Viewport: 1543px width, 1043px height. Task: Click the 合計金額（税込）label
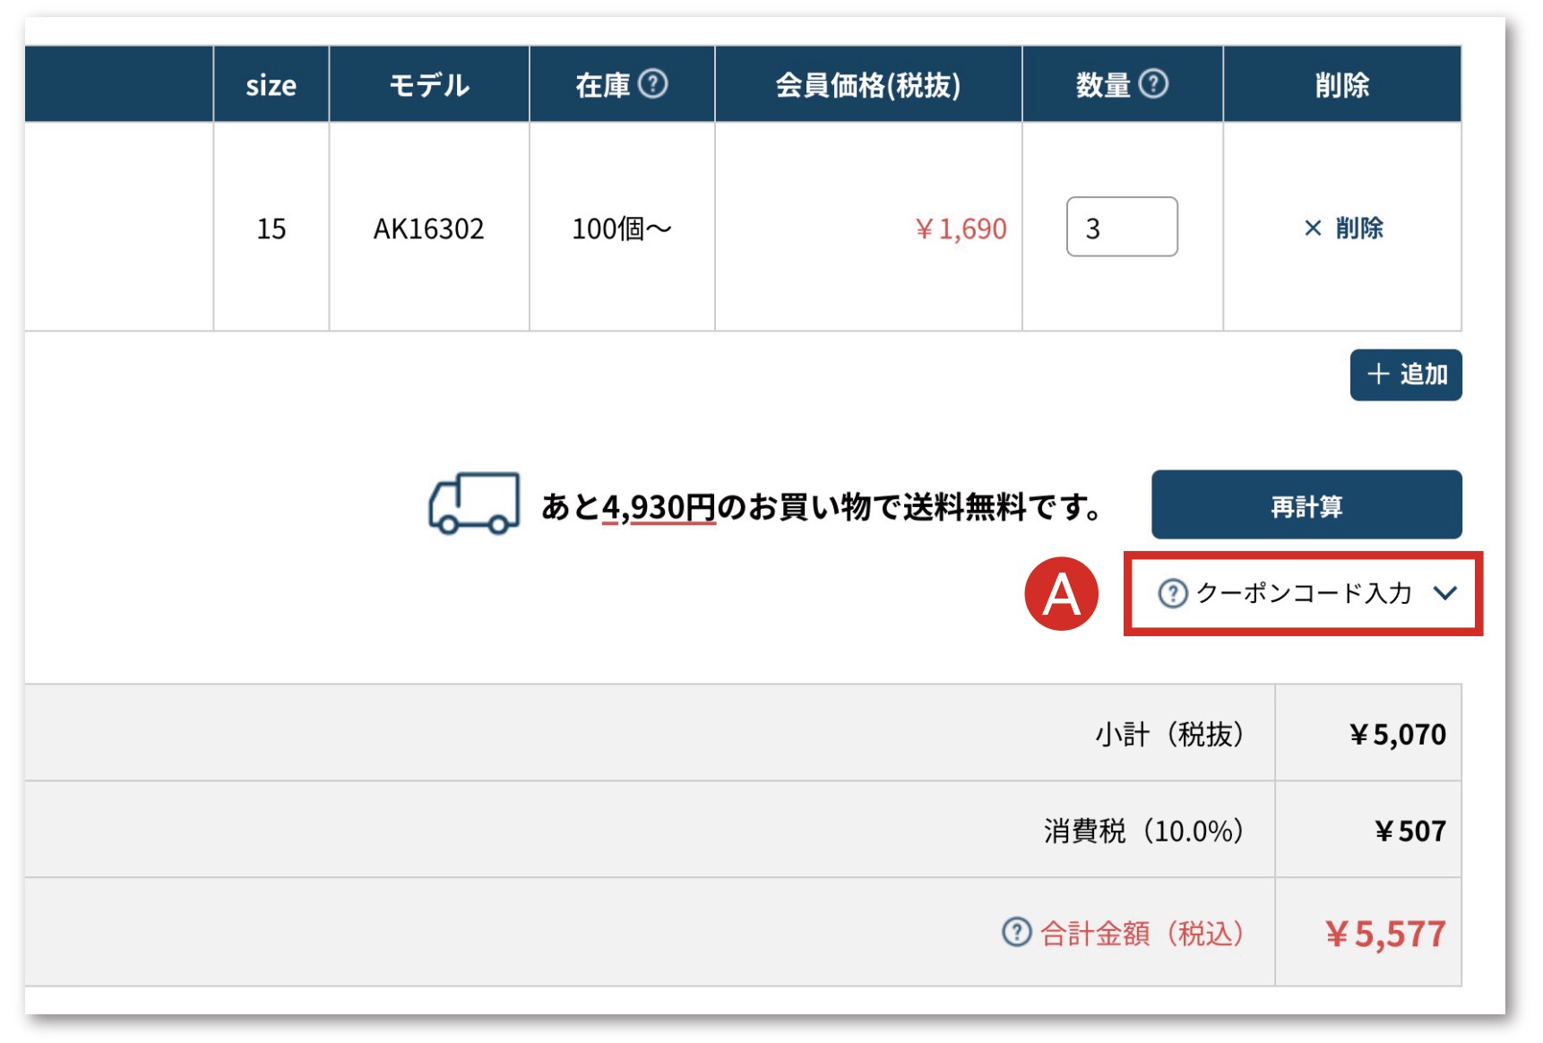click(1142, 934)
